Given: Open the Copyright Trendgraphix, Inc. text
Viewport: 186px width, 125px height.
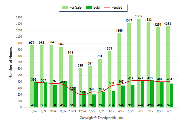Looking at the screenshot, I should coord(101,118).
